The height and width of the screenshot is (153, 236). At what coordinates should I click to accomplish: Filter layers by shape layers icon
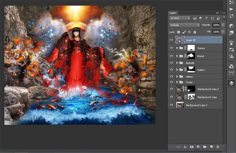[212, 18]
